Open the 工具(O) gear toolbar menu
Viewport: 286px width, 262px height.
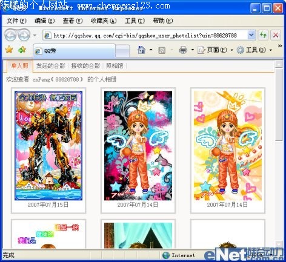point(254,50)
